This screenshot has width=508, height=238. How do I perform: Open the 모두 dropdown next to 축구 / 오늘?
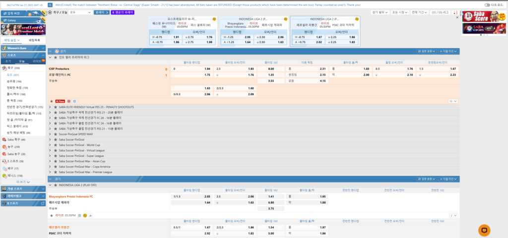click(80, 12)
